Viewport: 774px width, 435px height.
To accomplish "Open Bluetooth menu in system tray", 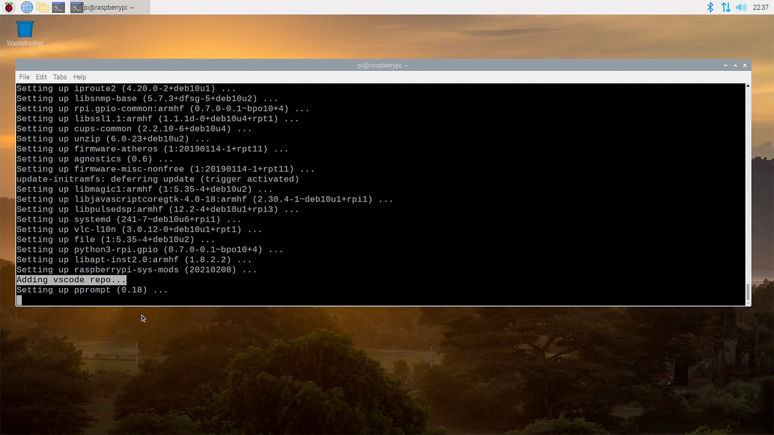I will pos(710,7).
